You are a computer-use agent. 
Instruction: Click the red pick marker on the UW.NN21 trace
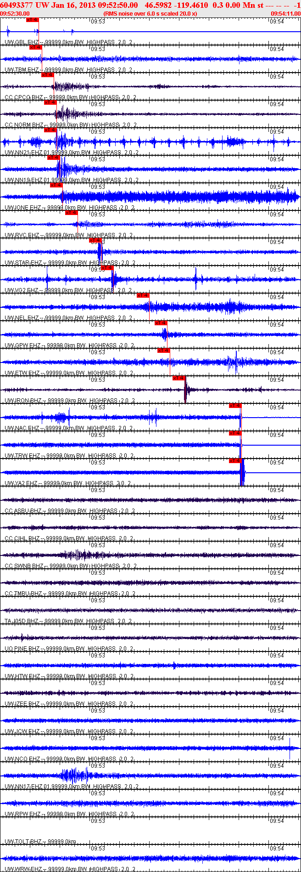50,130
